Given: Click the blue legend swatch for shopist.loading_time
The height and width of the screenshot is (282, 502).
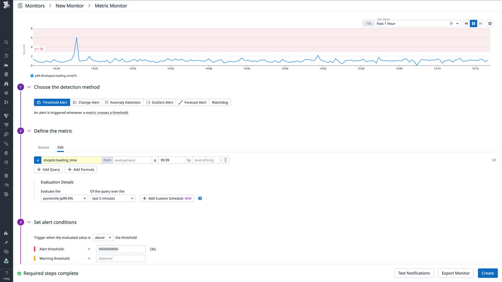Looking at the screenshot, I should click(x=32, y=76).
